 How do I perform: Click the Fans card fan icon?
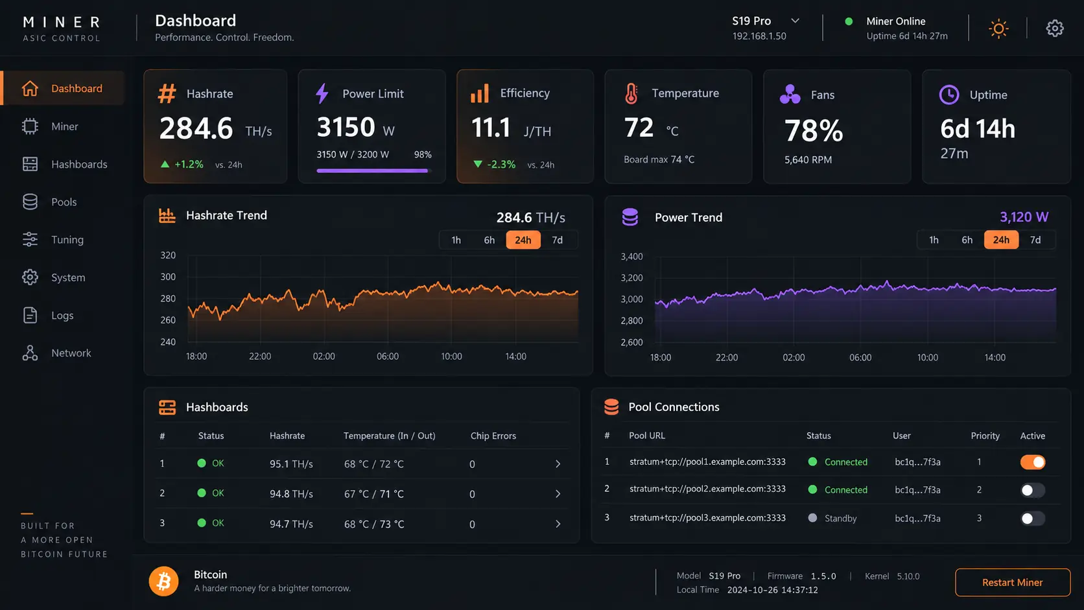(790, 95)
